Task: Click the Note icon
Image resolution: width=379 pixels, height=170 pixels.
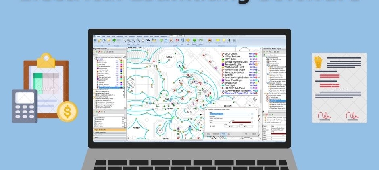Action: tap(224, 40)
